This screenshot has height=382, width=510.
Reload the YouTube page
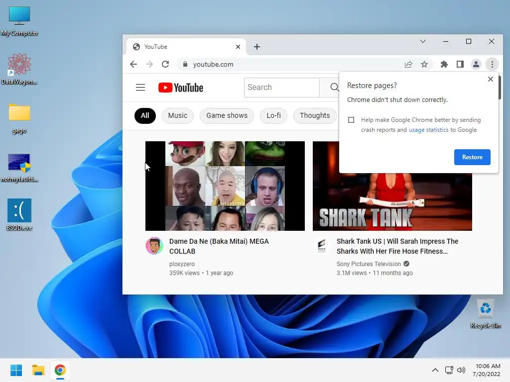[165, 64]
